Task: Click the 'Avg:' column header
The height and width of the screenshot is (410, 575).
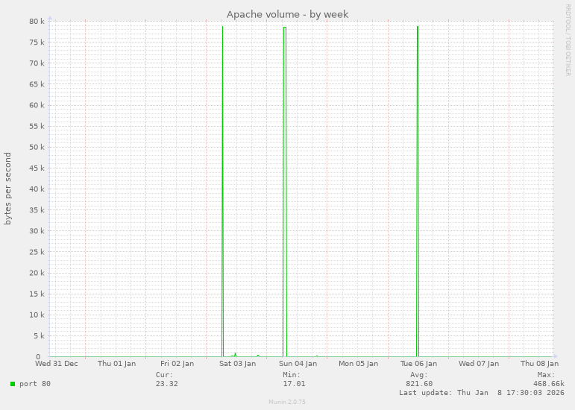Action: pos(419,375)
